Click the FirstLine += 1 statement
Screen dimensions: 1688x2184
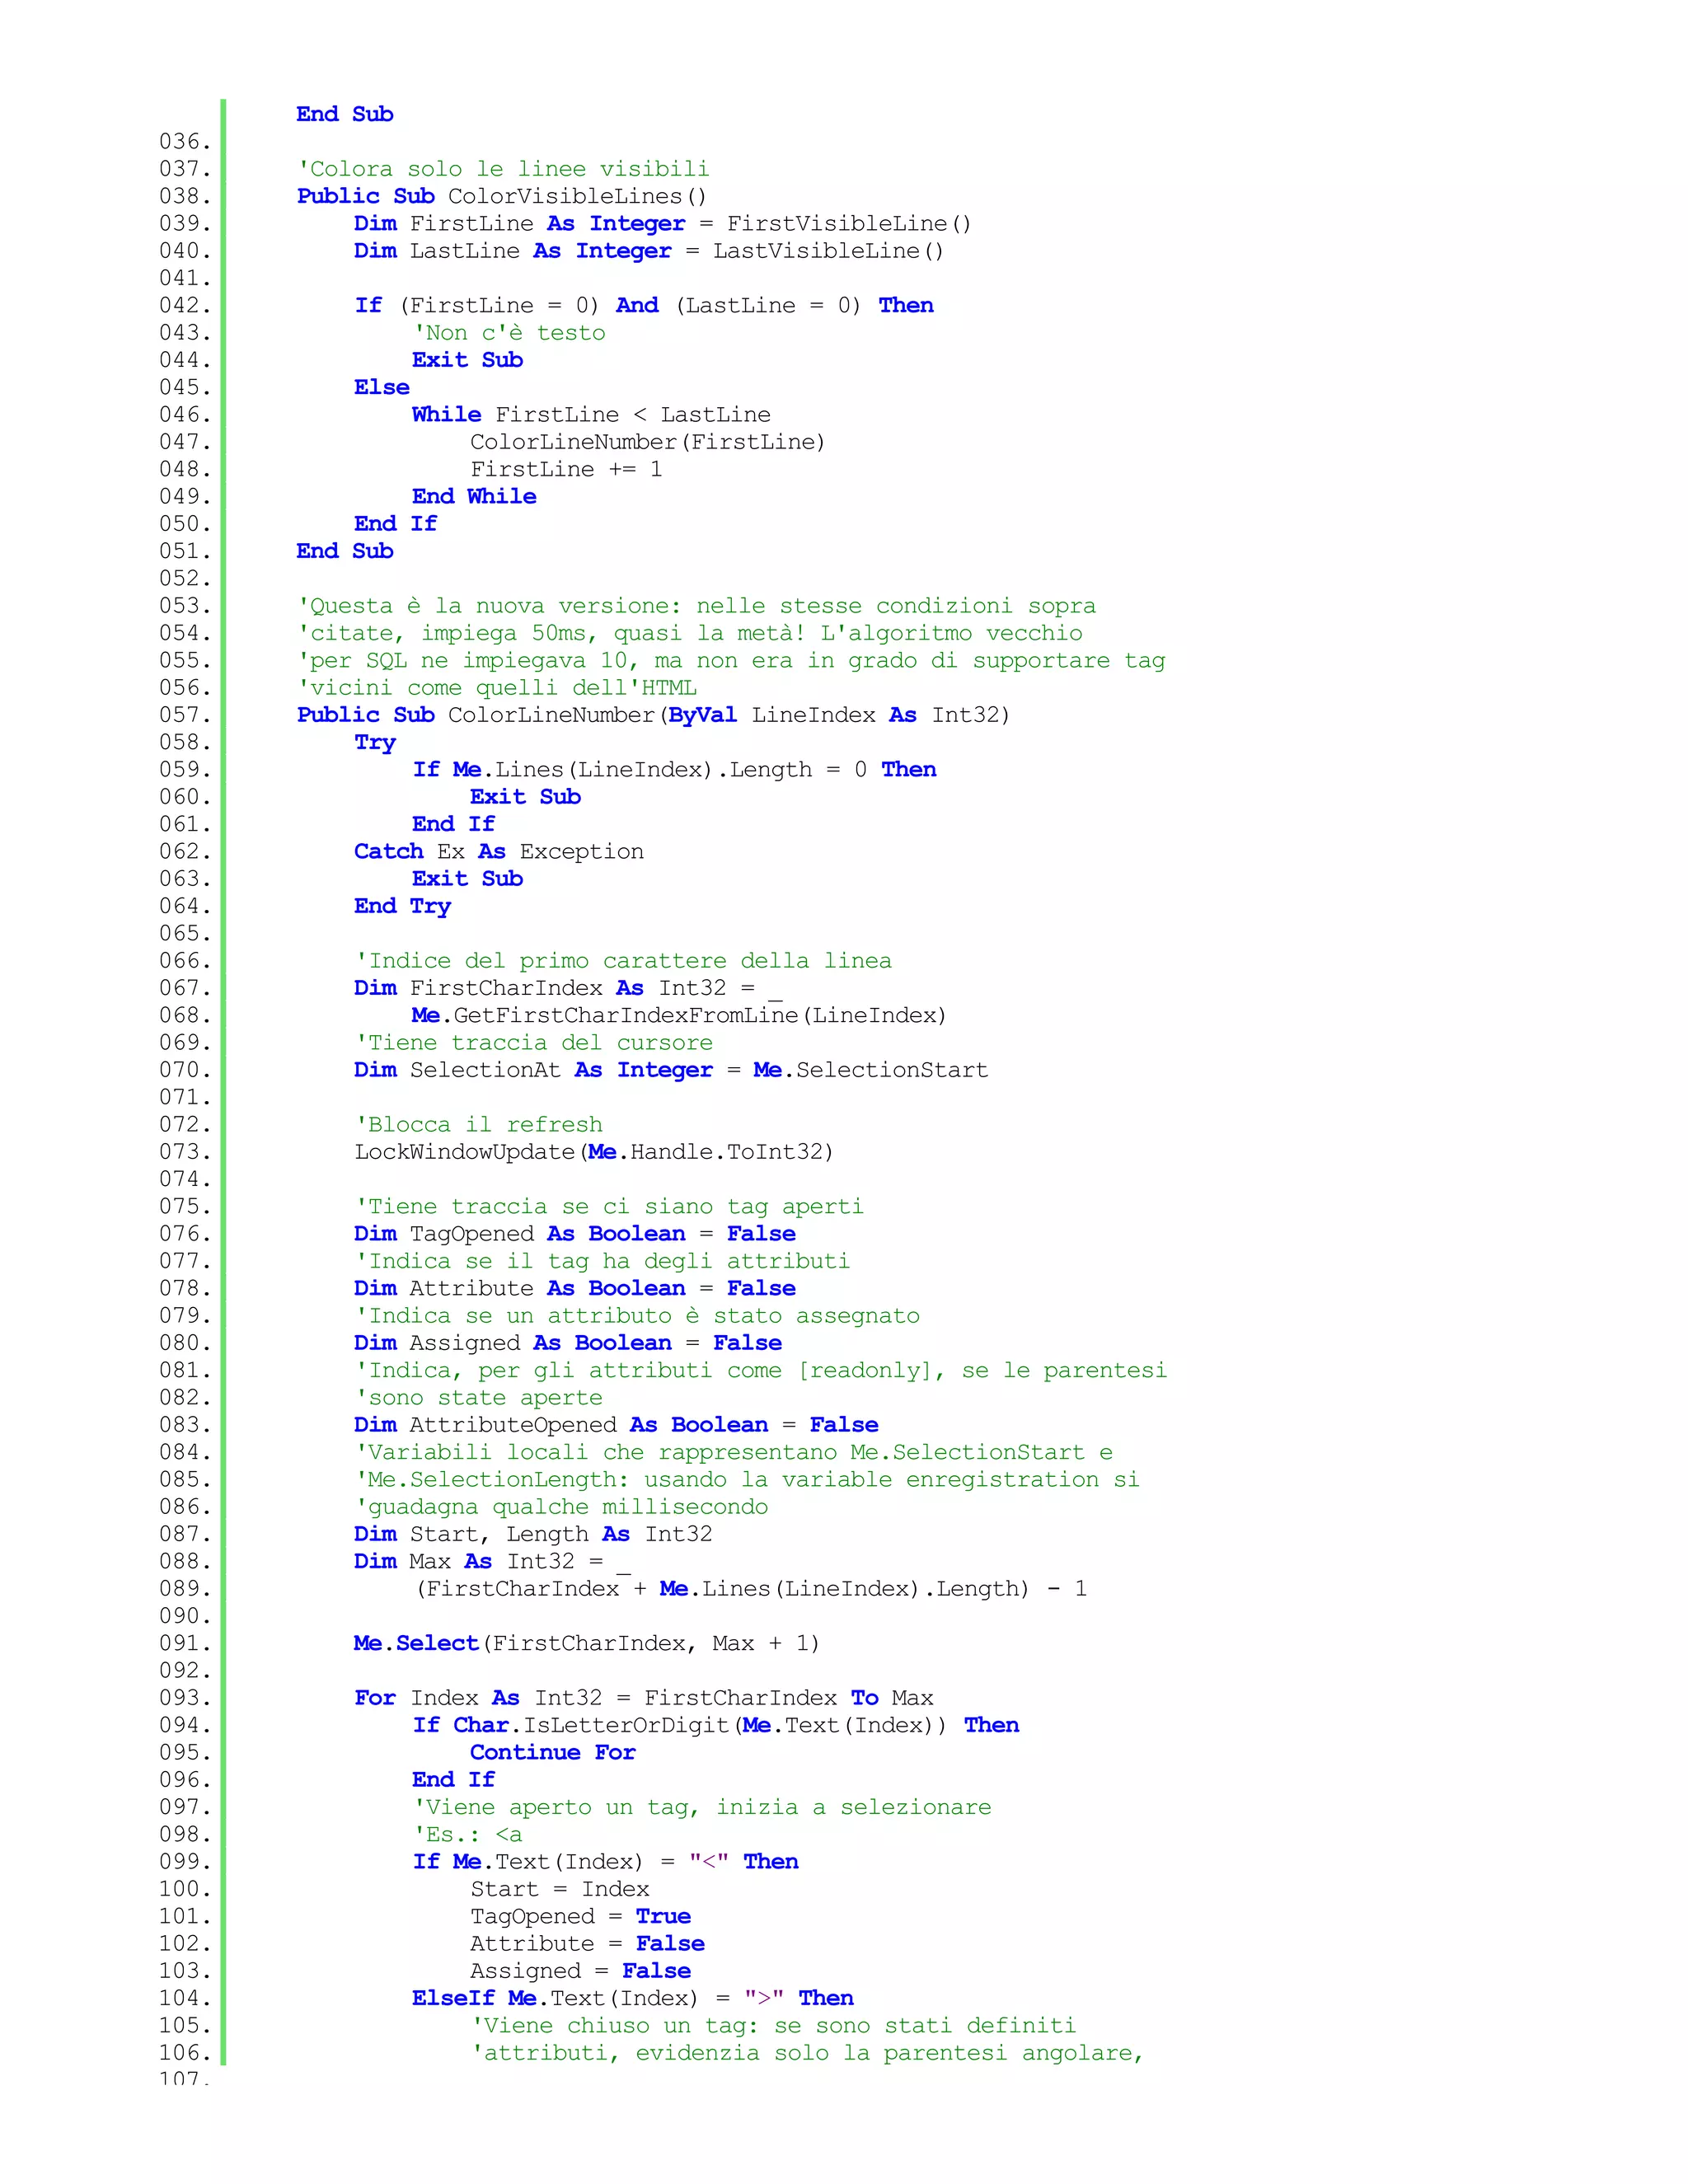click(x=566, y=469)
